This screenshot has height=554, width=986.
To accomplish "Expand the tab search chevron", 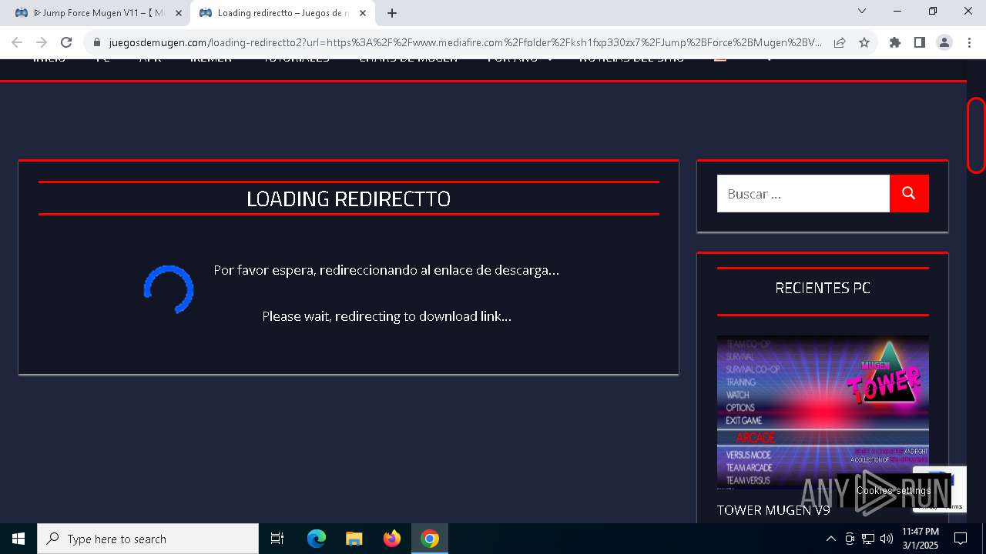I will [x=862, y=11].
